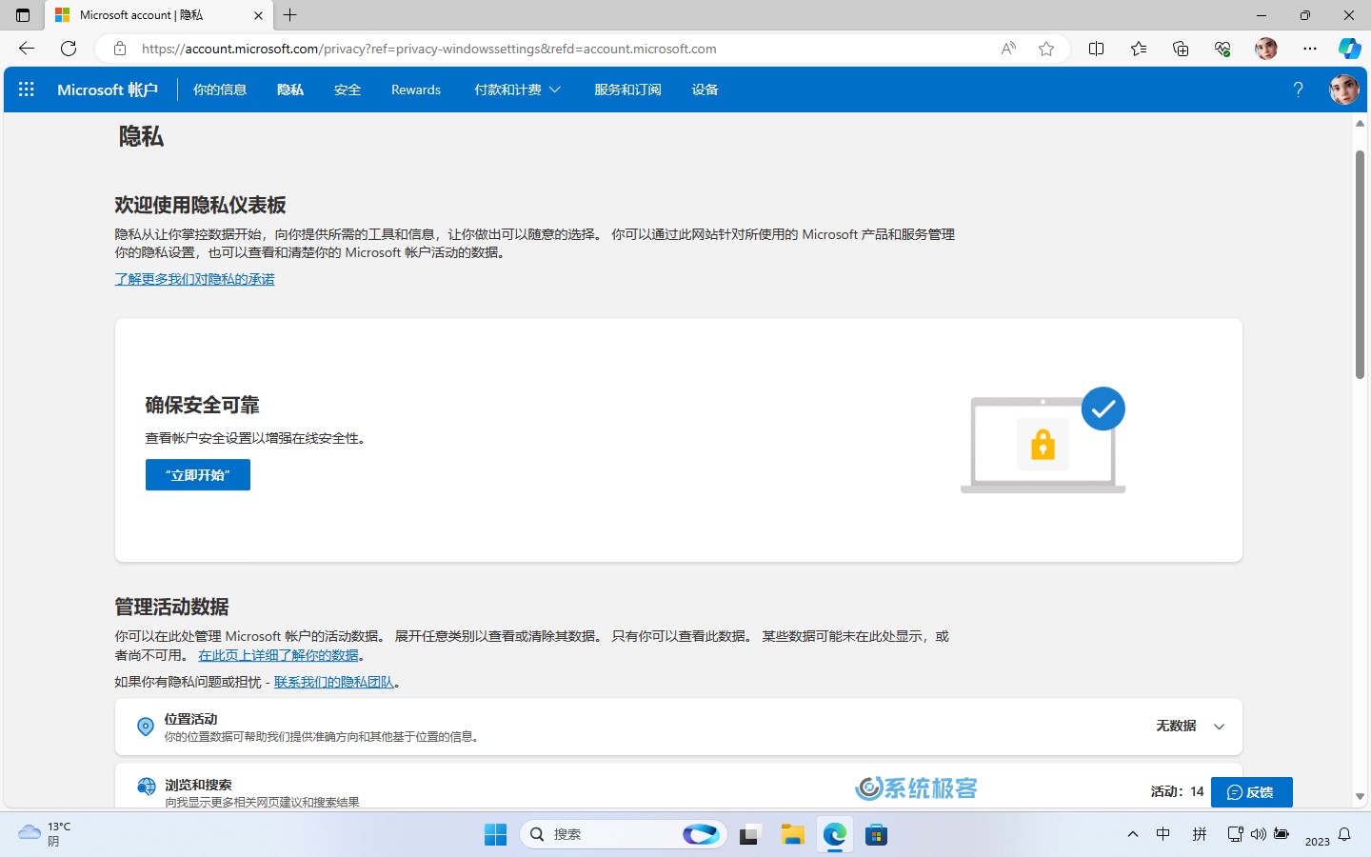Open the read aloud icon in address bar

[x=1008, y=49]
